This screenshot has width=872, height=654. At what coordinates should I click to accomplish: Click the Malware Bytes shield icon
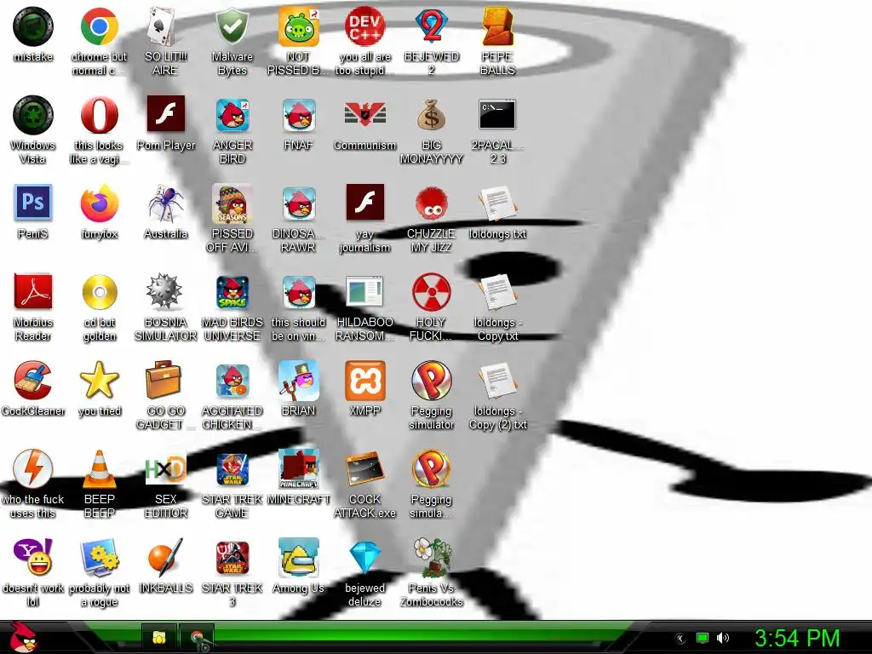[232, 26]
